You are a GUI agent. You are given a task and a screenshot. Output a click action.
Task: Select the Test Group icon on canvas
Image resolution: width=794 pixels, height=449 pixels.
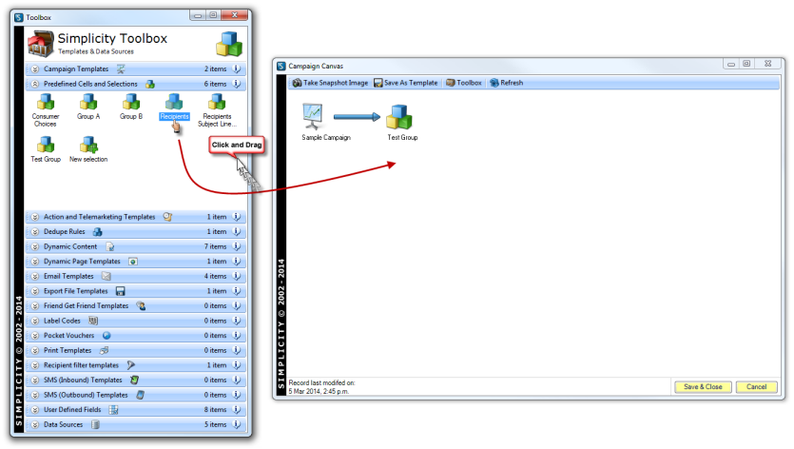tap(401, 117)
